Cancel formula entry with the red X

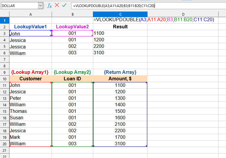pyautogui.click(x=57, y=5)
